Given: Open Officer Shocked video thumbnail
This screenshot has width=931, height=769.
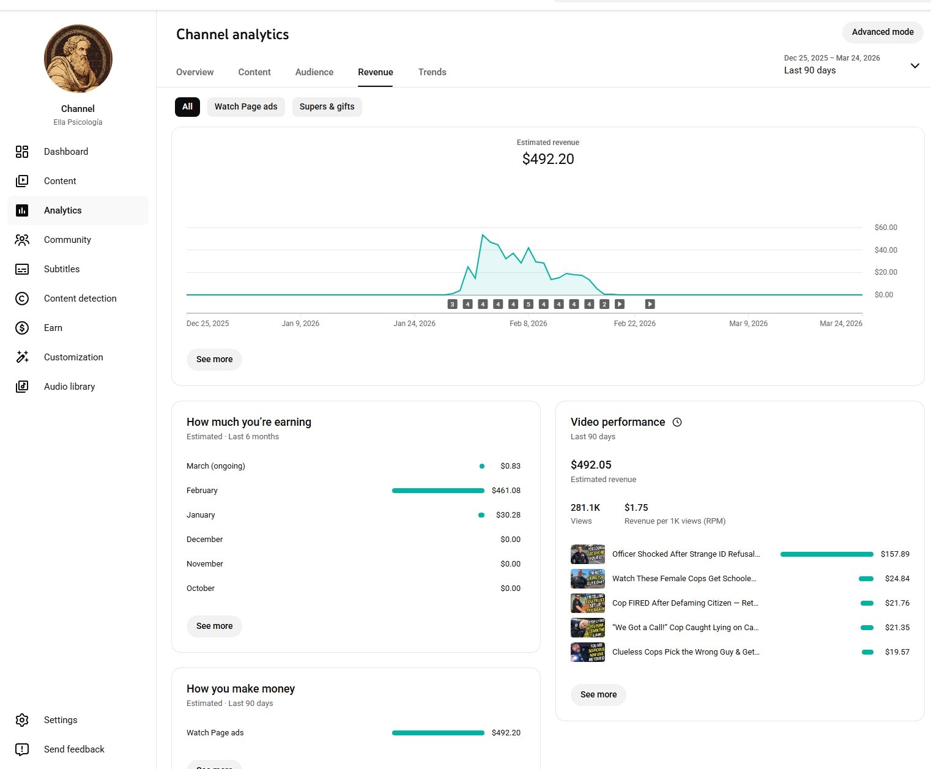Looking at the screenshot, I should tap(588, 554).
